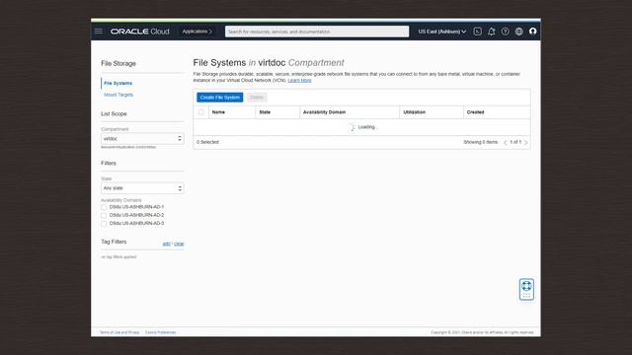Click the disabled Delete button
Viewport: 632px width, 355px height.
coord(257,98)
